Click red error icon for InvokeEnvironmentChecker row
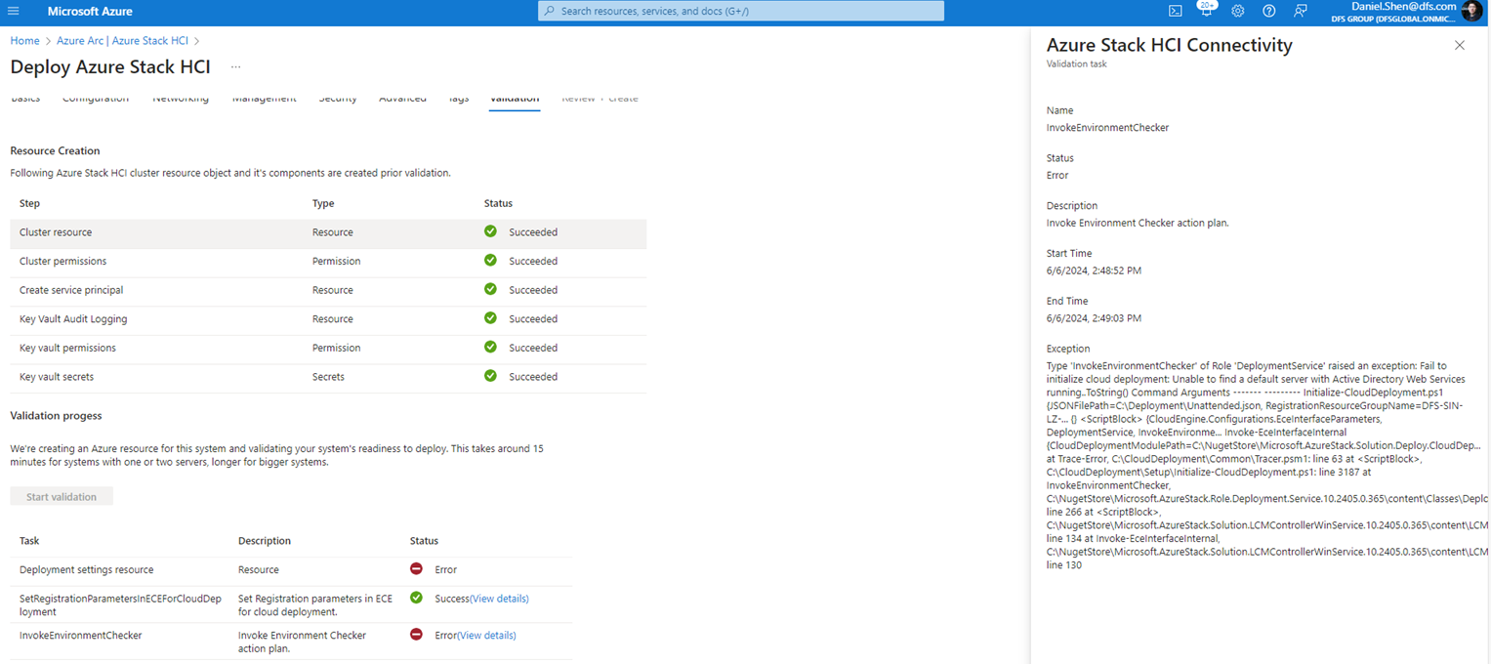The image size is (1491, 664). tap(416, 635)
